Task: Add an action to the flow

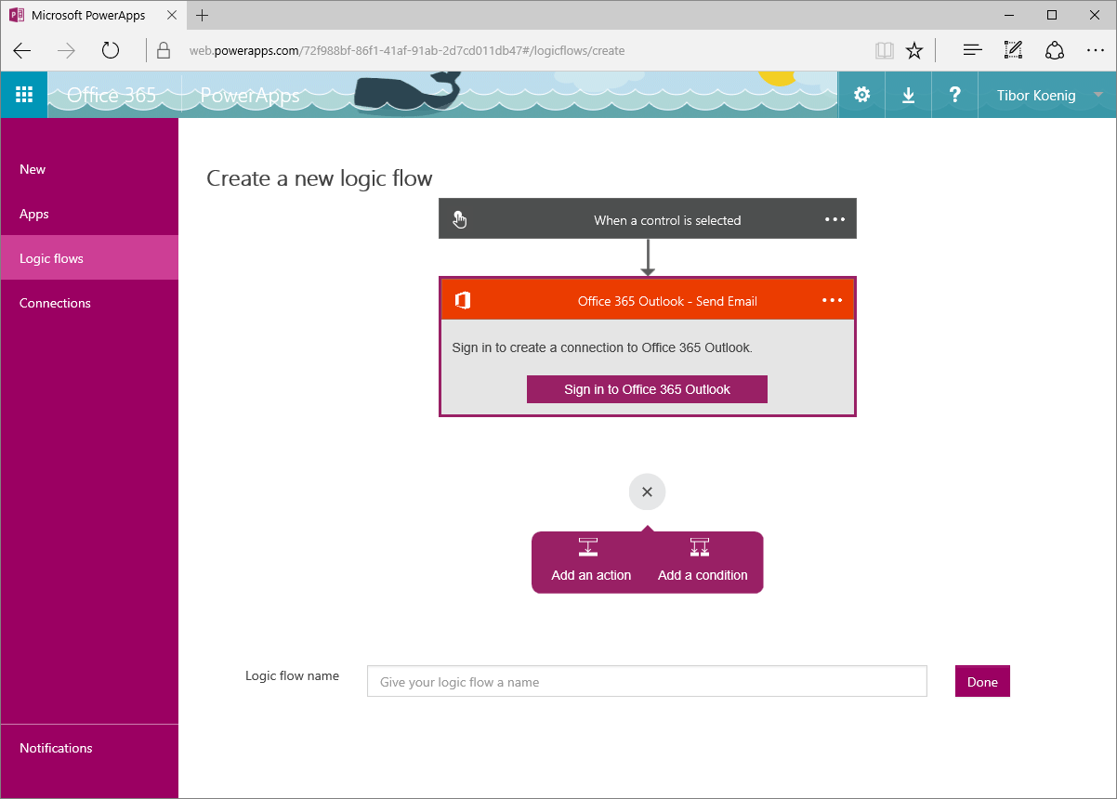Action: [x=591, y=562]
